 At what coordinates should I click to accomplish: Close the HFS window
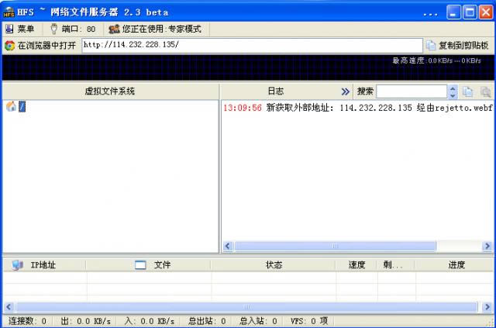pos(486,12)
